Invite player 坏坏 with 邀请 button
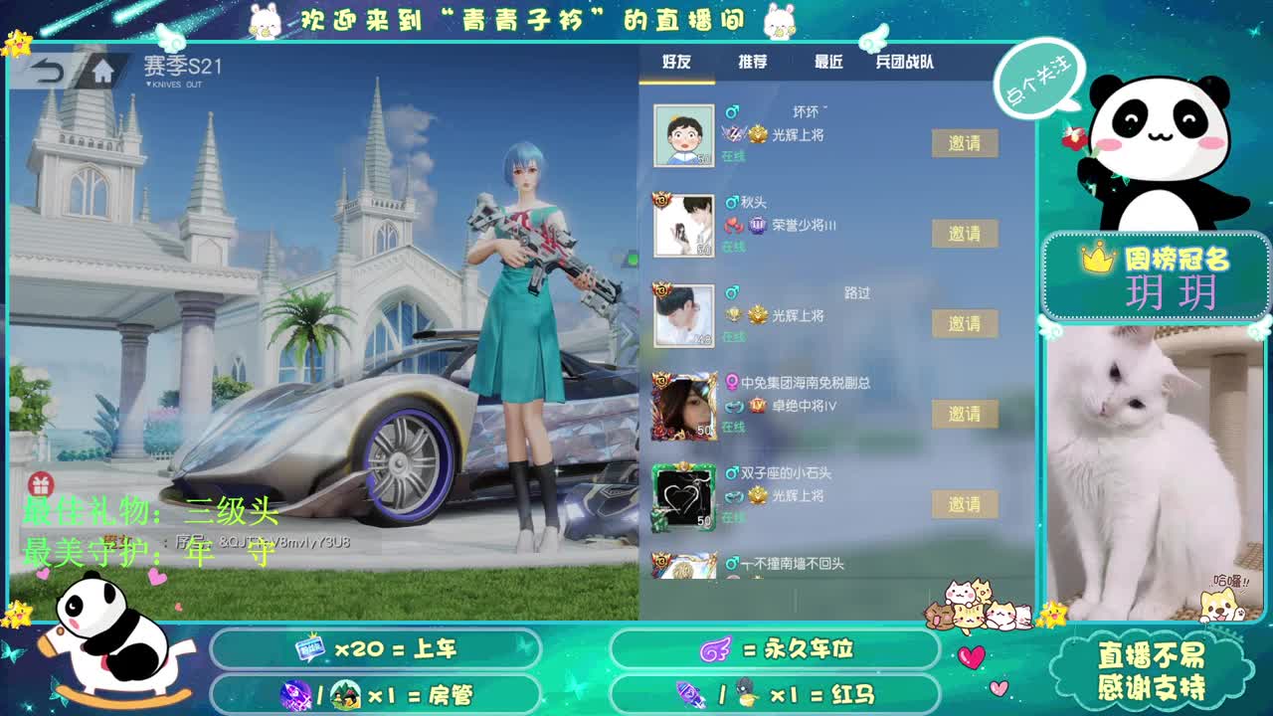The width and height of the screenshot is (1273, 716). pyautogui.click(x=964, y=143)
